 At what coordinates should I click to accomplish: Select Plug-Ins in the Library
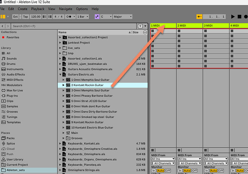click(12, 96)
